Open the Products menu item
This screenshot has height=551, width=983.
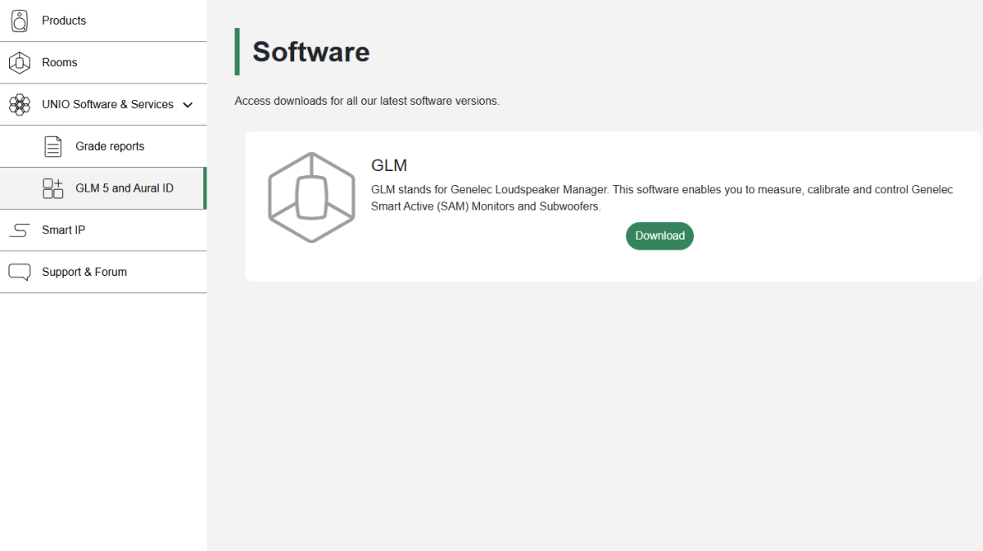pyautogui.click(x=103, y=20)
